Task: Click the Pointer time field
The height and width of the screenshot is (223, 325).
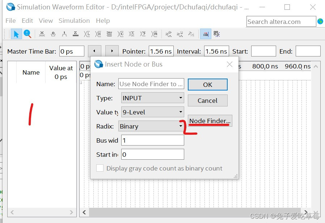Action: pyautogui.click(x=161, y=51)
